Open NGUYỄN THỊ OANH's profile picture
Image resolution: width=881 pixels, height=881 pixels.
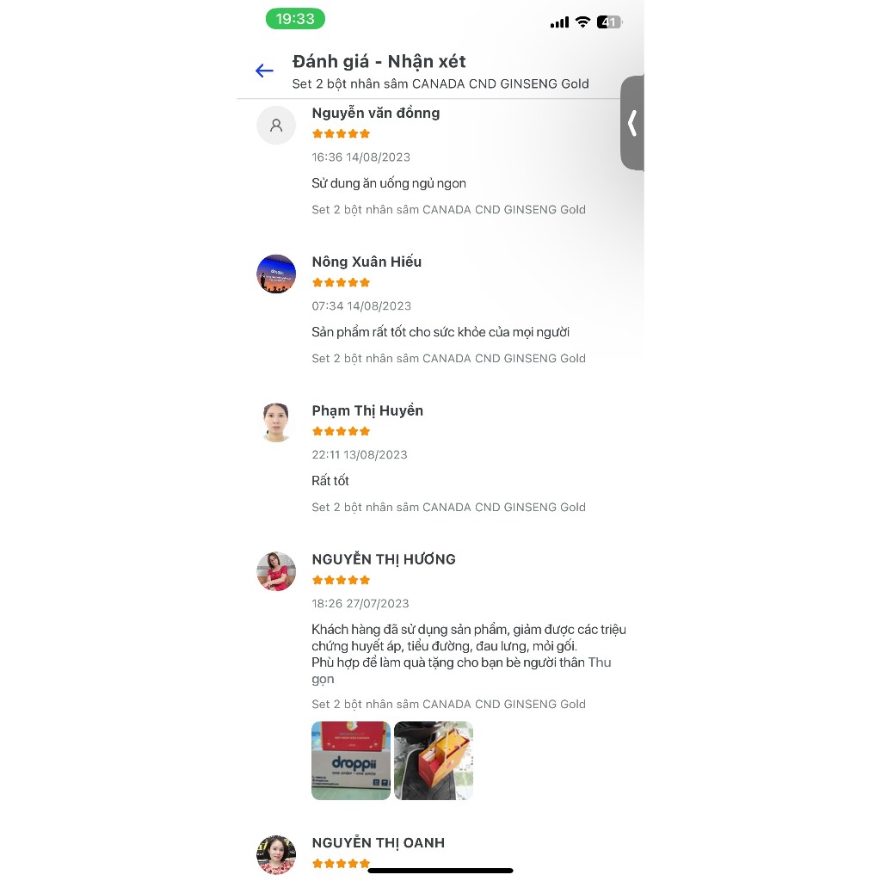[276, 855]
